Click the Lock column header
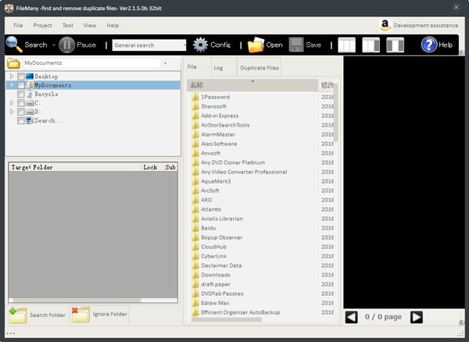469x342 pixels. [152, 167]
